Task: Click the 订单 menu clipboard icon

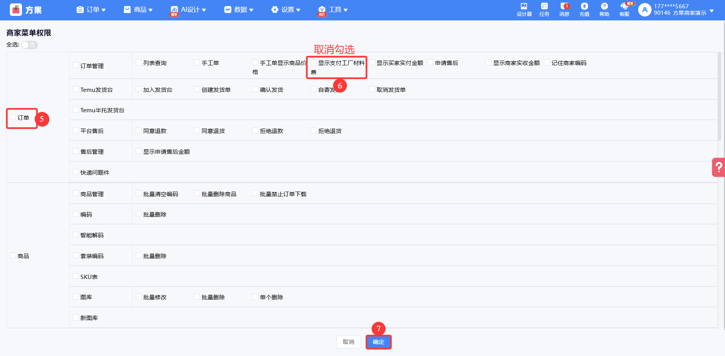Action: (80, 10)
